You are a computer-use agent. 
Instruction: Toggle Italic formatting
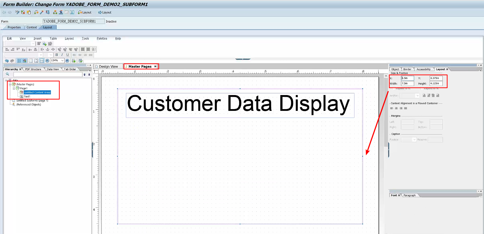(x=62, y=55)
